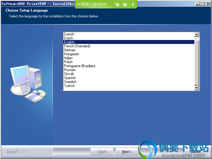Image resolution: width=212 pixels, height=159 pixels.
Task: Select Portuguese (Brazilian) language
Action: tap(129, 66)
